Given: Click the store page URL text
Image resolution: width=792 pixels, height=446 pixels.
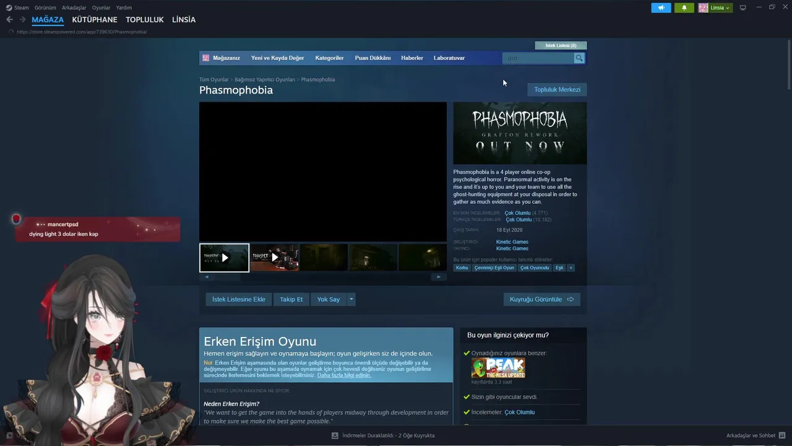Looking at the screenshot, I should pyautogui.click(x=82, y=32).
